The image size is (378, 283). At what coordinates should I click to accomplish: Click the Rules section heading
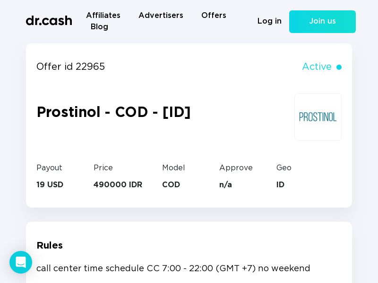[x=50, y=245]
